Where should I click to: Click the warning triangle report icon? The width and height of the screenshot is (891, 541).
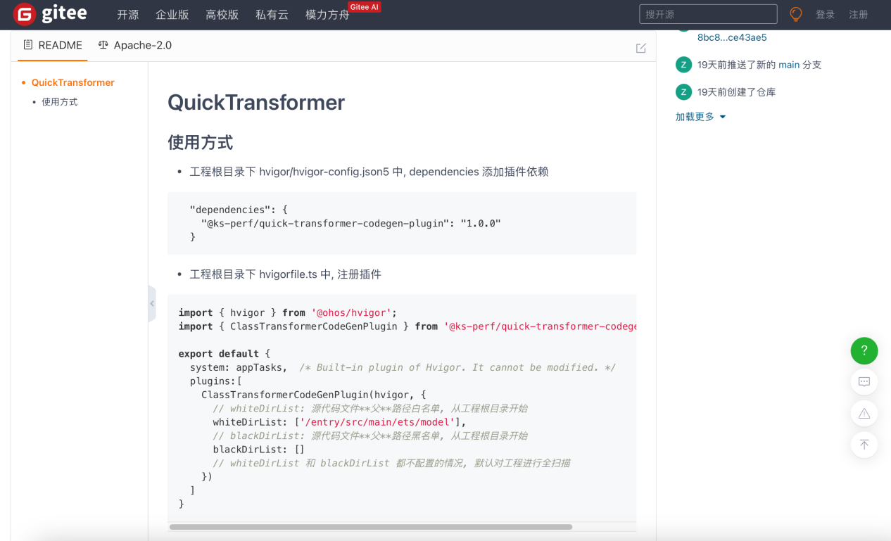(x=864, y=414)
